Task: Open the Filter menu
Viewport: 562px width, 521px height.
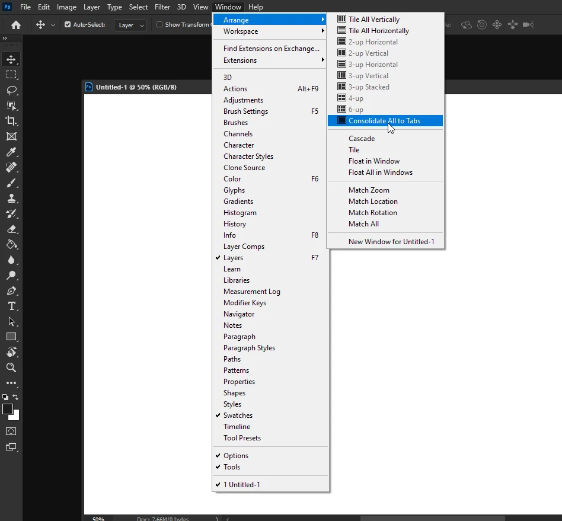Action: [162, 7]
